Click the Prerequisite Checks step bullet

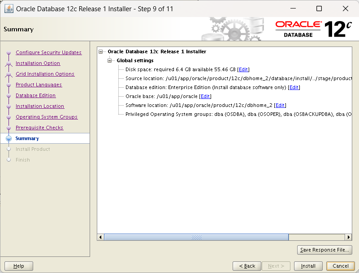9,128
